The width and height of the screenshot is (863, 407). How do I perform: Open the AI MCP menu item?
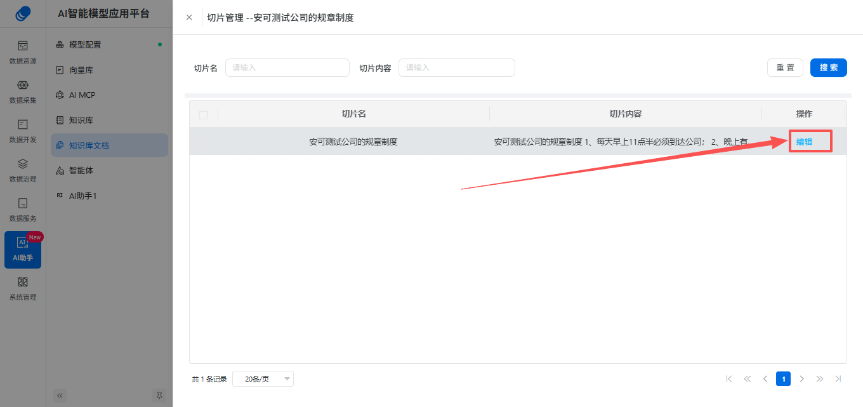[109, 95]
